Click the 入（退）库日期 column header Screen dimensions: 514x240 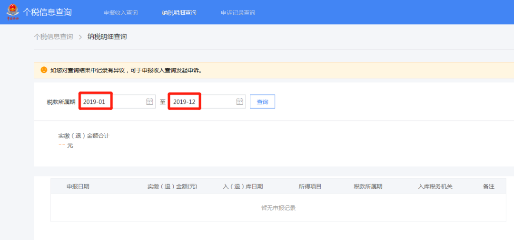tap(243, 186)
